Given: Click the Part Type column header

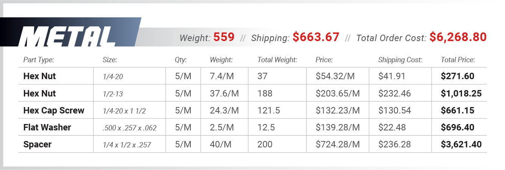Looking at the screenshot, I should point(39,60).
